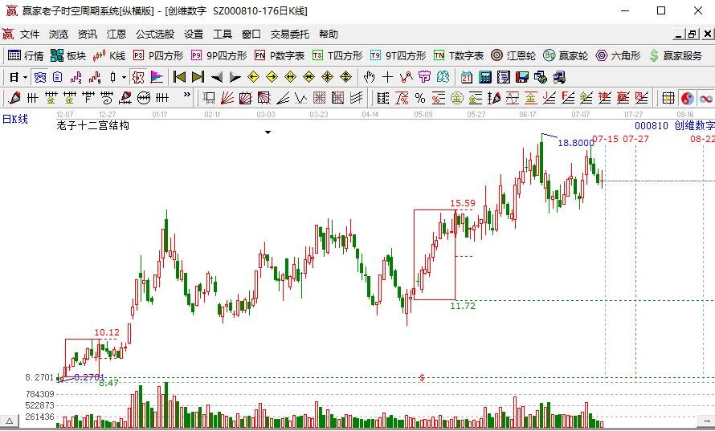This screenshot has width=715, height=431.
Task: Jump to last bar icon
Action: coord(198,78)
